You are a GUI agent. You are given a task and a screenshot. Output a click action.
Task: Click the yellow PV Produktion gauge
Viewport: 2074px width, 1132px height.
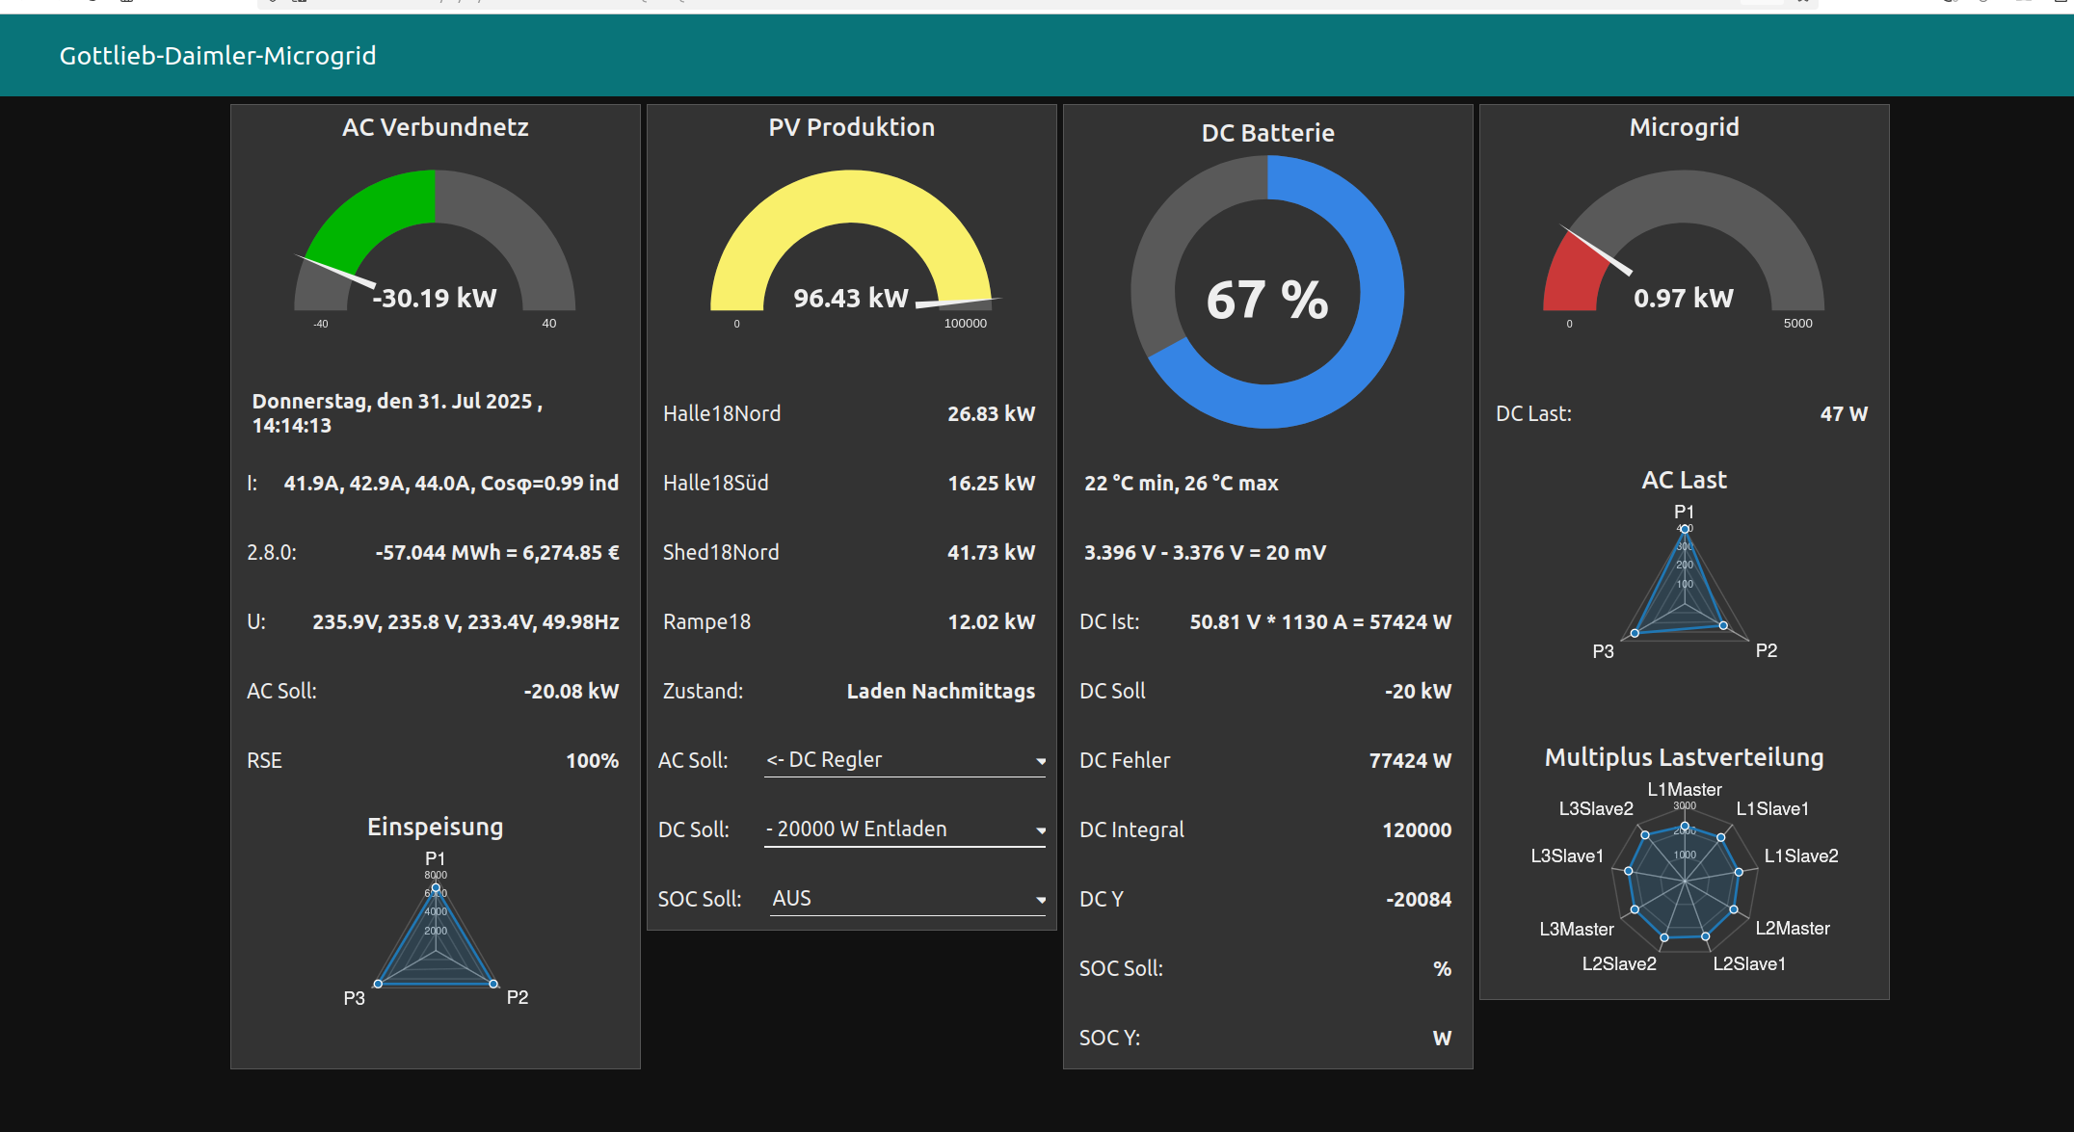pyautogui.click(x=851, y=197)
